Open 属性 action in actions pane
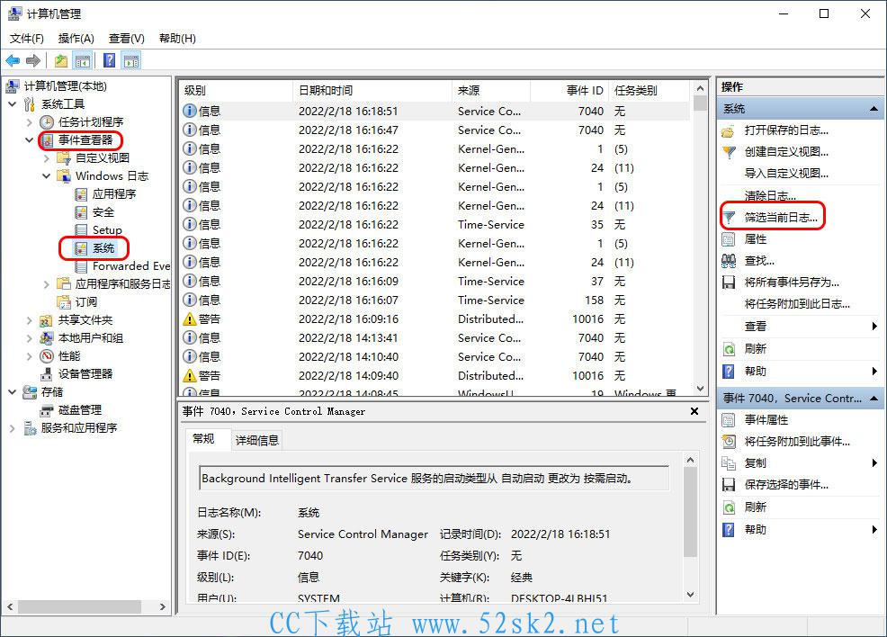887x637 pixels. [x=755, y=239]
